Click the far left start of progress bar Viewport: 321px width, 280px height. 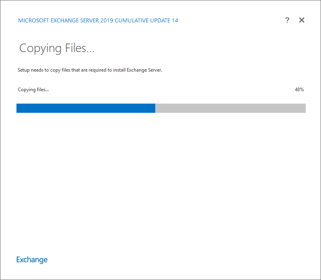[x=18, y=108]
